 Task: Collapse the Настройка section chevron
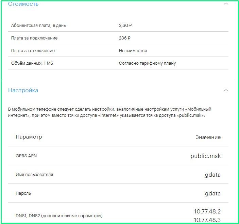coord(226,91)
